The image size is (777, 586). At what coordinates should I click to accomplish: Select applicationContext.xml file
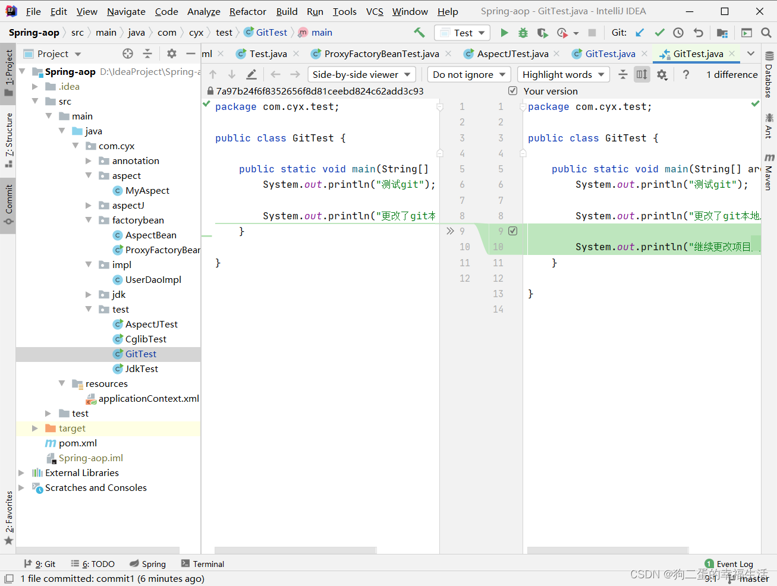[x=149, y=399]
